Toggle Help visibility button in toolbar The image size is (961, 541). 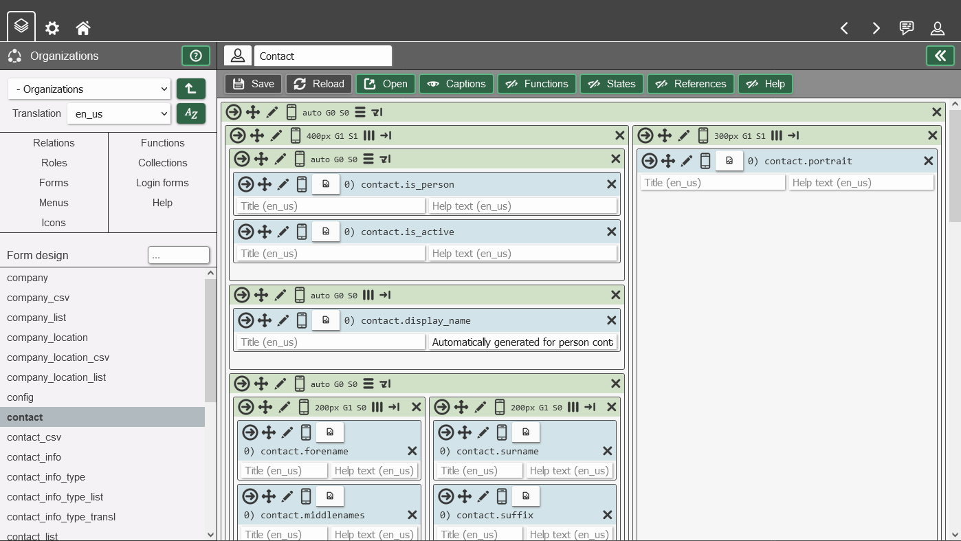765,84
